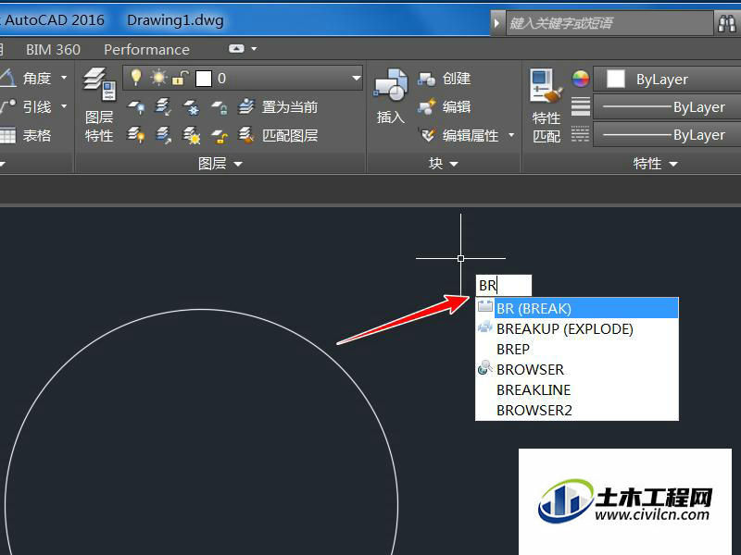This screenshot has width=741, height=555.
Task: Expand the 图层 (Layers) panel
Action: tap(220, 164)
